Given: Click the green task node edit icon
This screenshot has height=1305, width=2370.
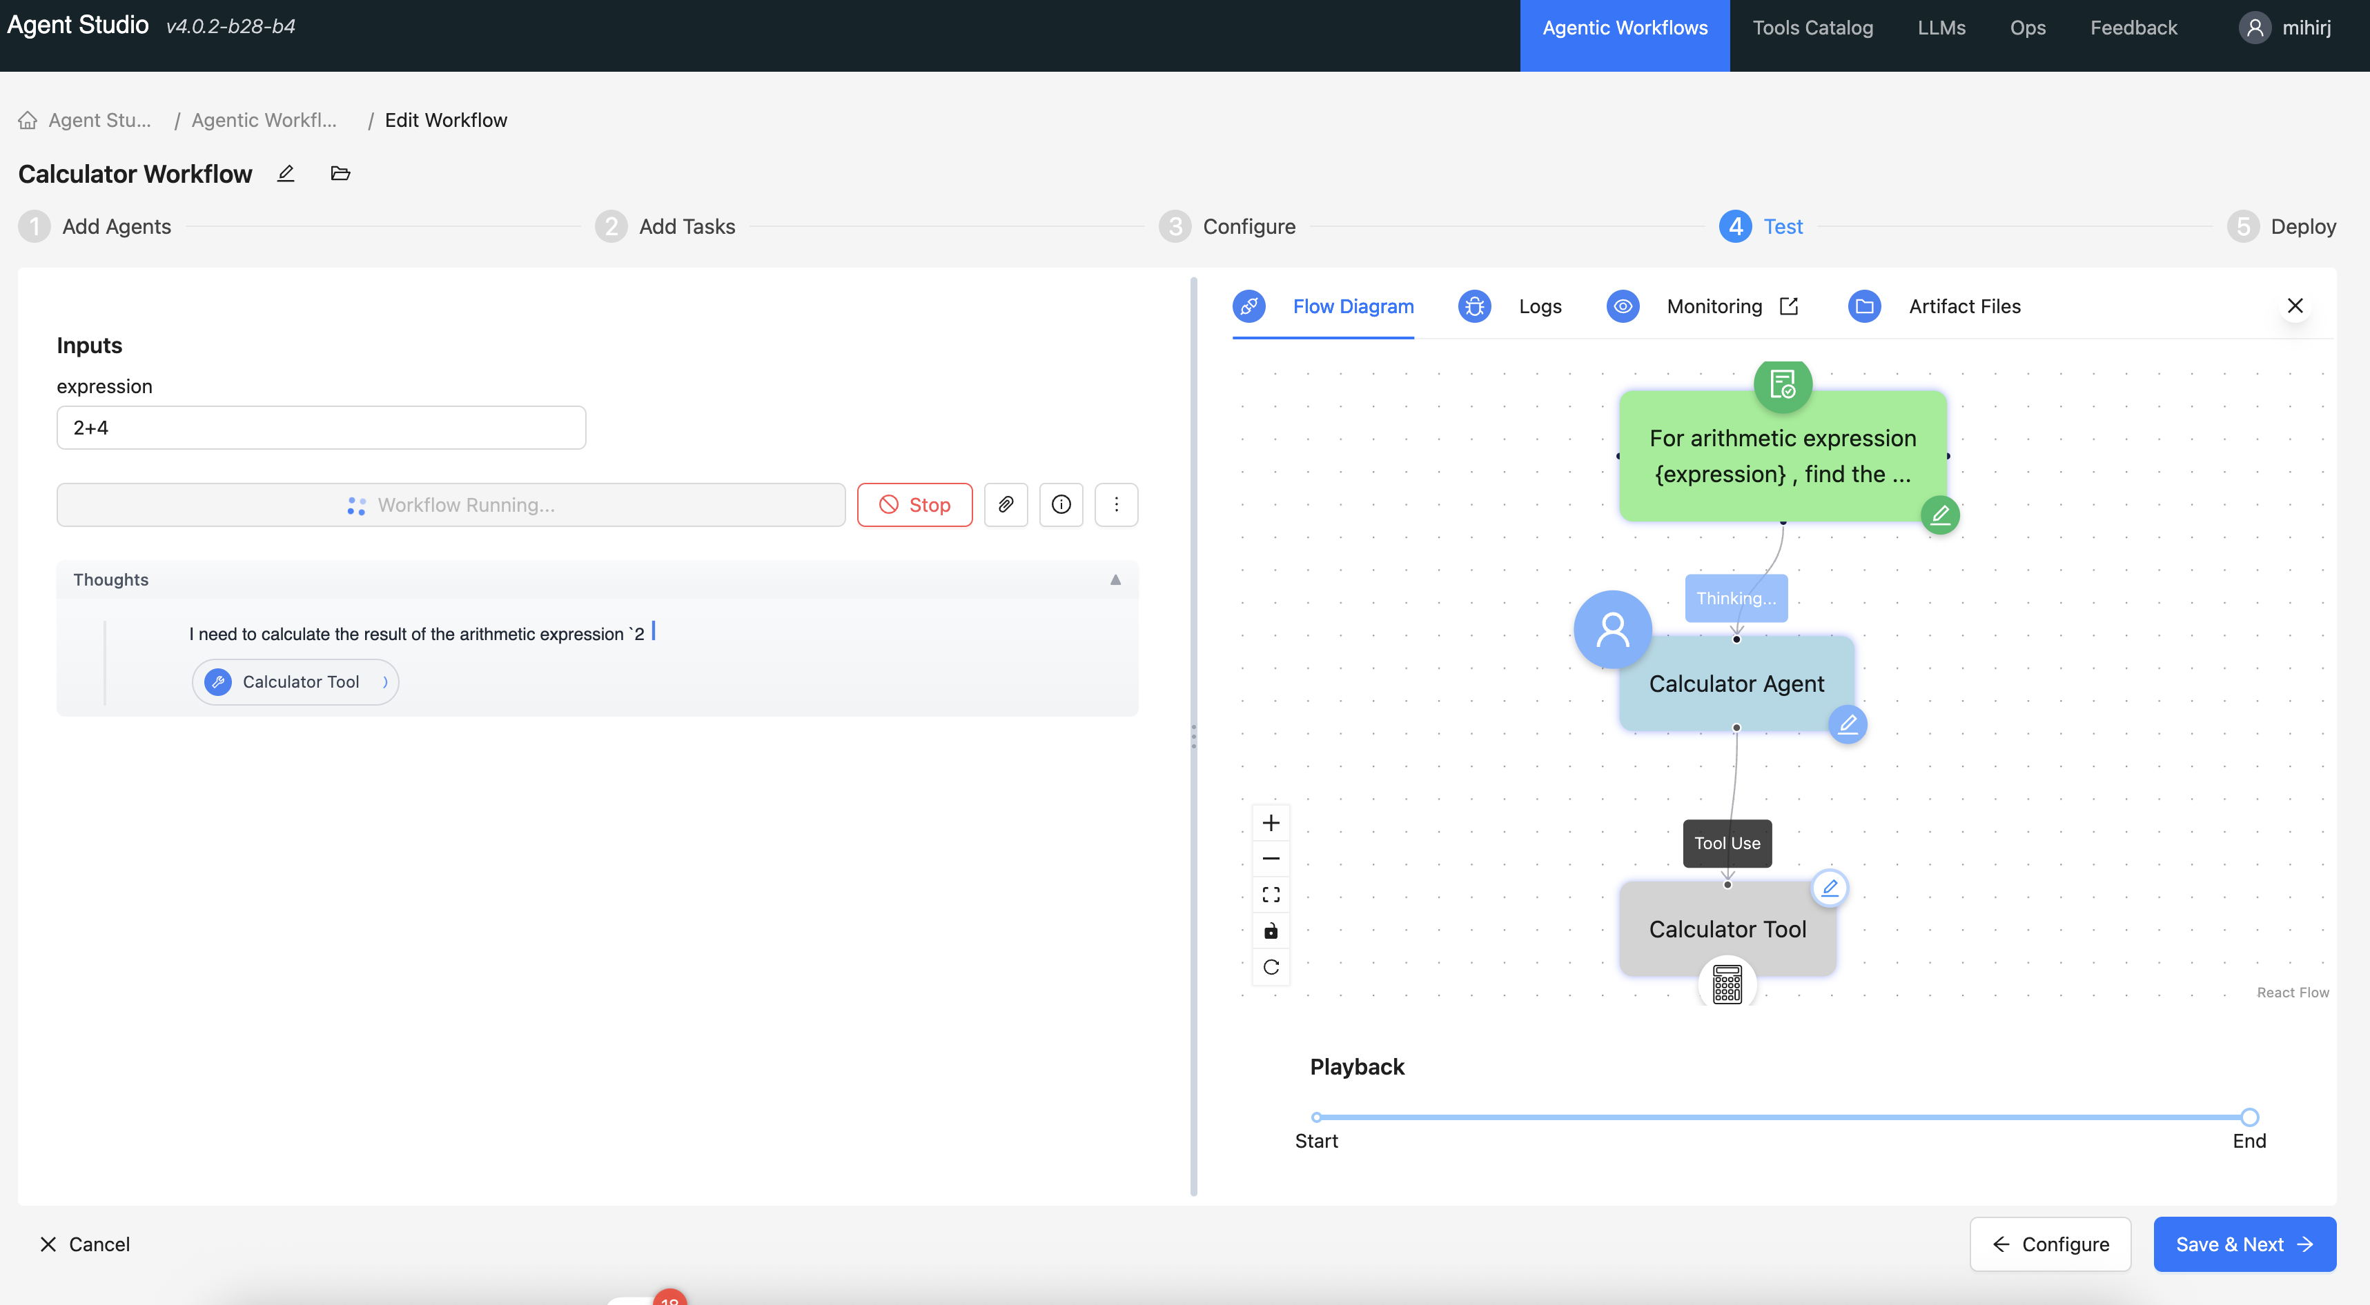Looking at the screenshot, I should coord(1939,514).
